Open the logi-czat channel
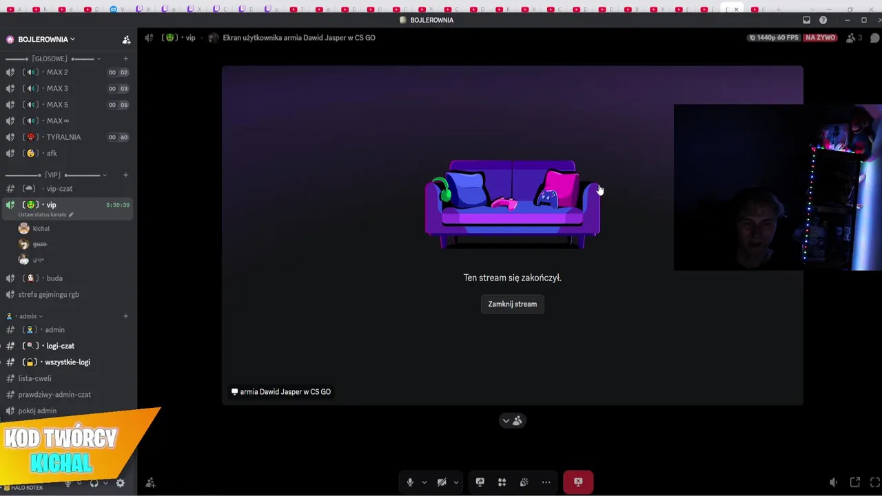The height and width of the screenshot is (496, 882). pos(68,346)
